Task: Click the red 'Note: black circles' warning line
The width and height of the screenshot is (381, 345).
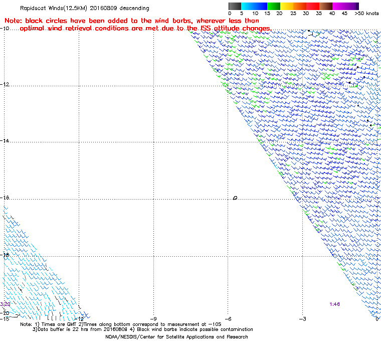Action: [x=132, y=21]
